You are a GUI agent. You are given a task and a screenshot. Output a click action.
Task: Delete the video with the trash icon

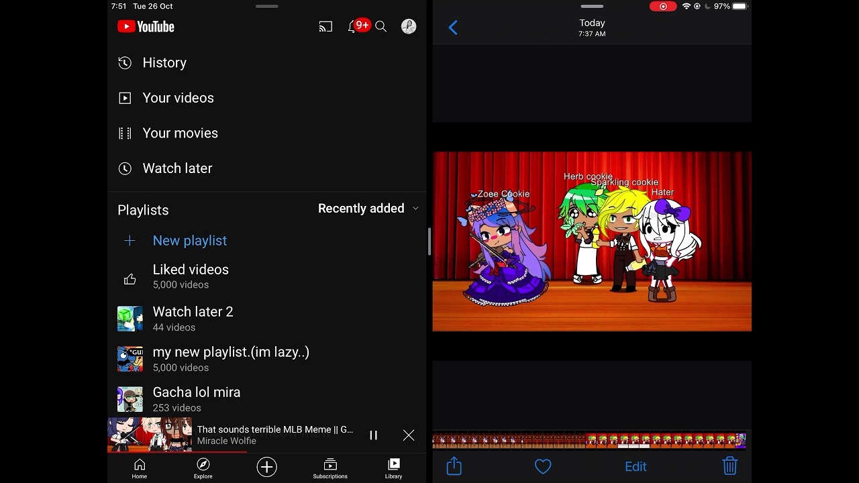(x=729, y=466)
